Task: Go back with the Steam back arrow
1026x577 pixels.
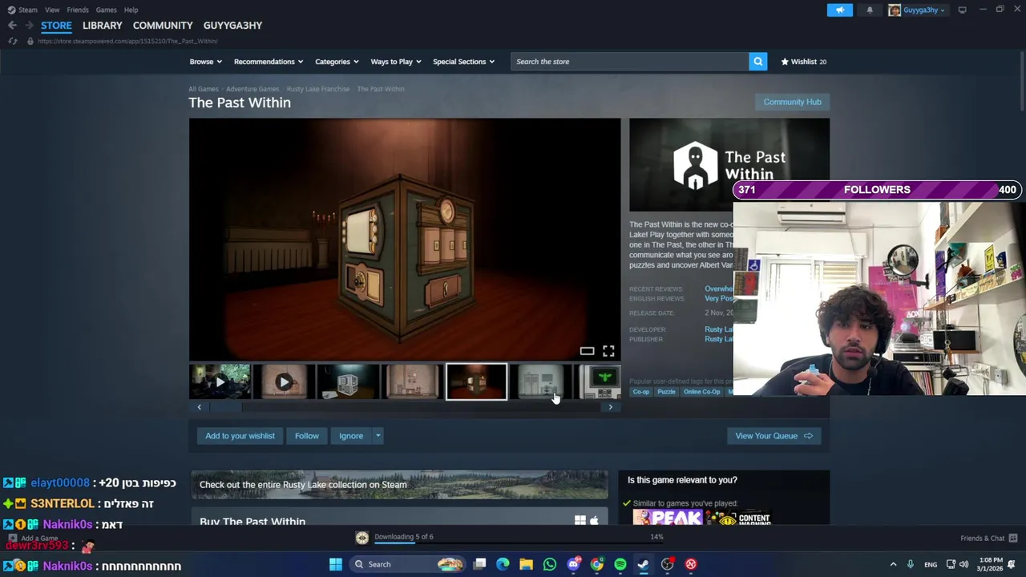Action: (x=12, y=26)
